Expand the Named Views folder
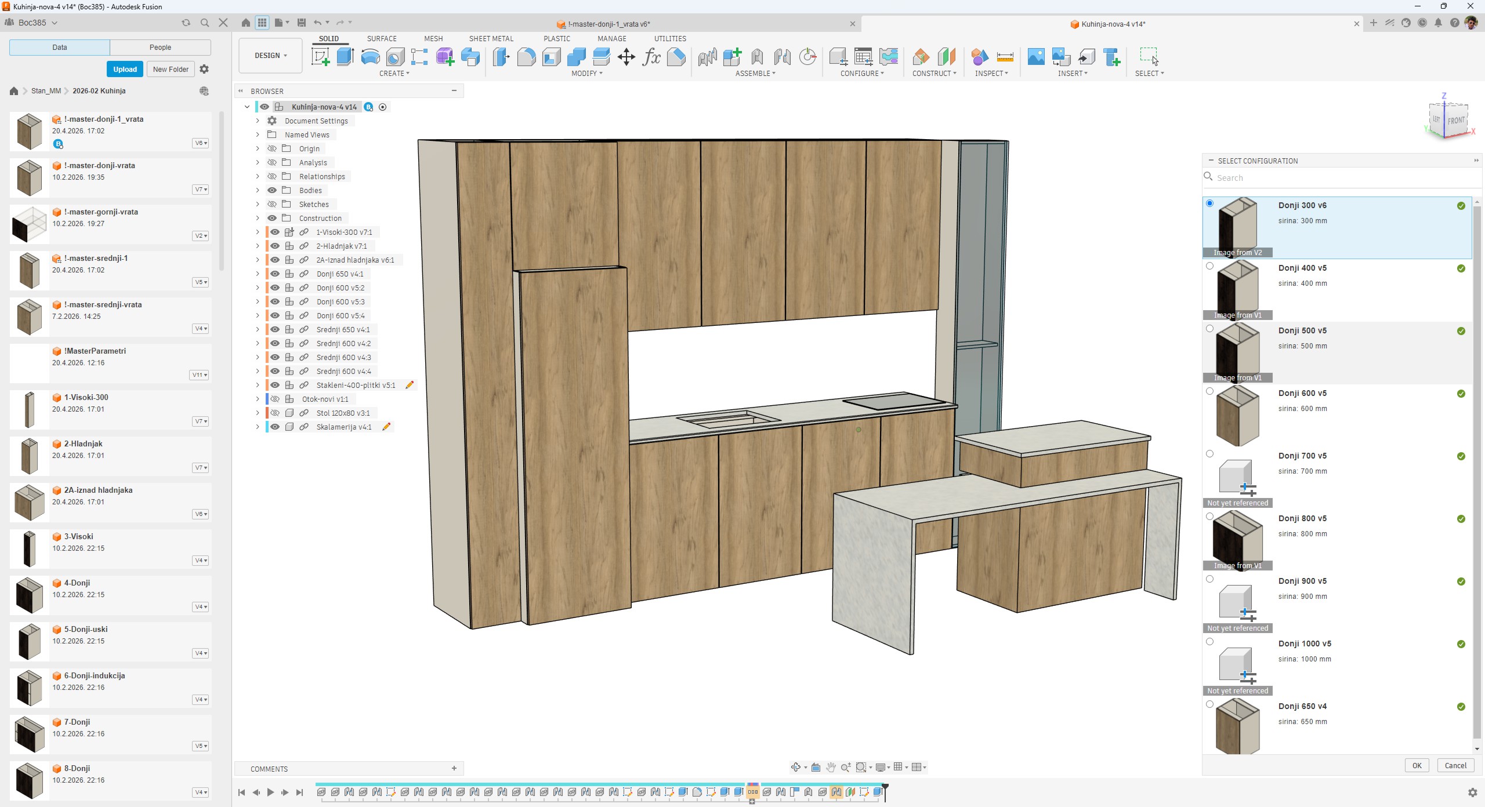 [x=258, y=134]
